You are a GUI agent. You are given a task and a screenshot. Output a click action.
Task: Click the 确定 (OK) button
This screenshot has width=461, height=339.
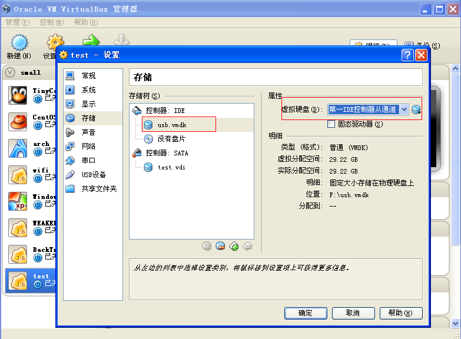tap(306, 313)
